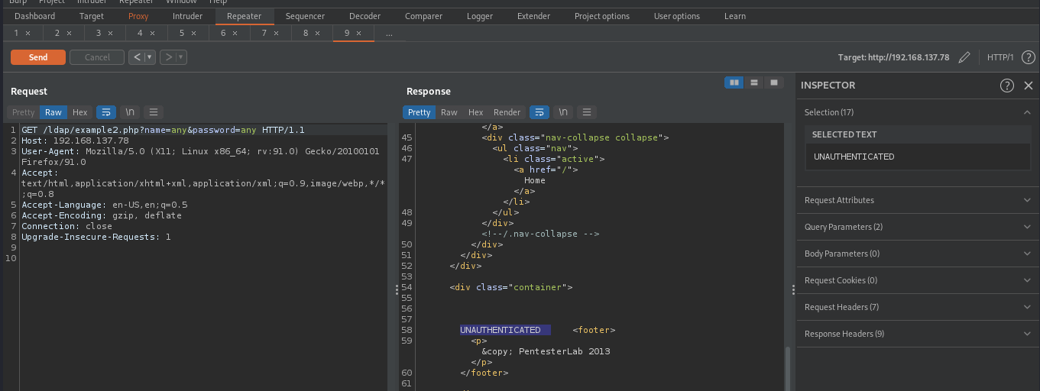This screenshot has width=1040, height=391.
Task: Switch Response view to Hex
Action: click(476, 112)
